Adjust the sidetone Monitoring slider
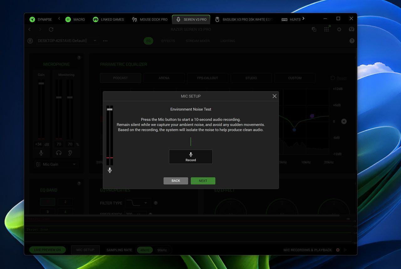Image resolution: width=401 pixels, height=269 pixels. click(x=70, y=97)
